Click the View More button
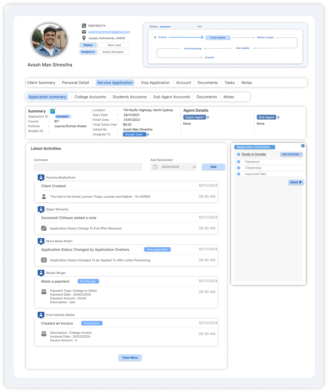This screenshot has width=328, height=392. coord(130,358)
